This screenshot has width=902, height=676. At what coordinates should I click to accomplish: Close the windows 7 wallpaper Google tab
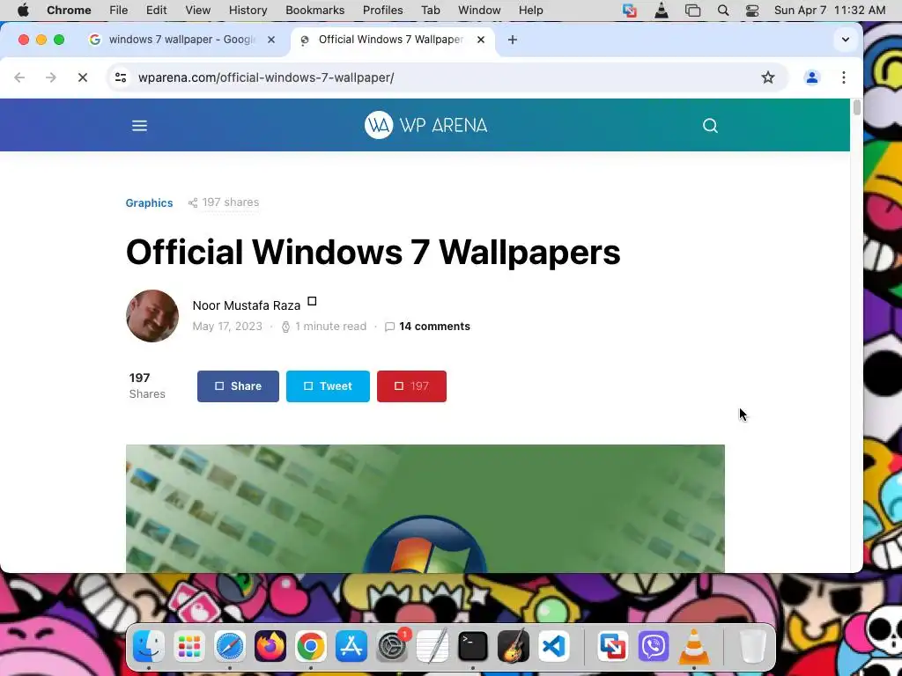coord(271,40)
